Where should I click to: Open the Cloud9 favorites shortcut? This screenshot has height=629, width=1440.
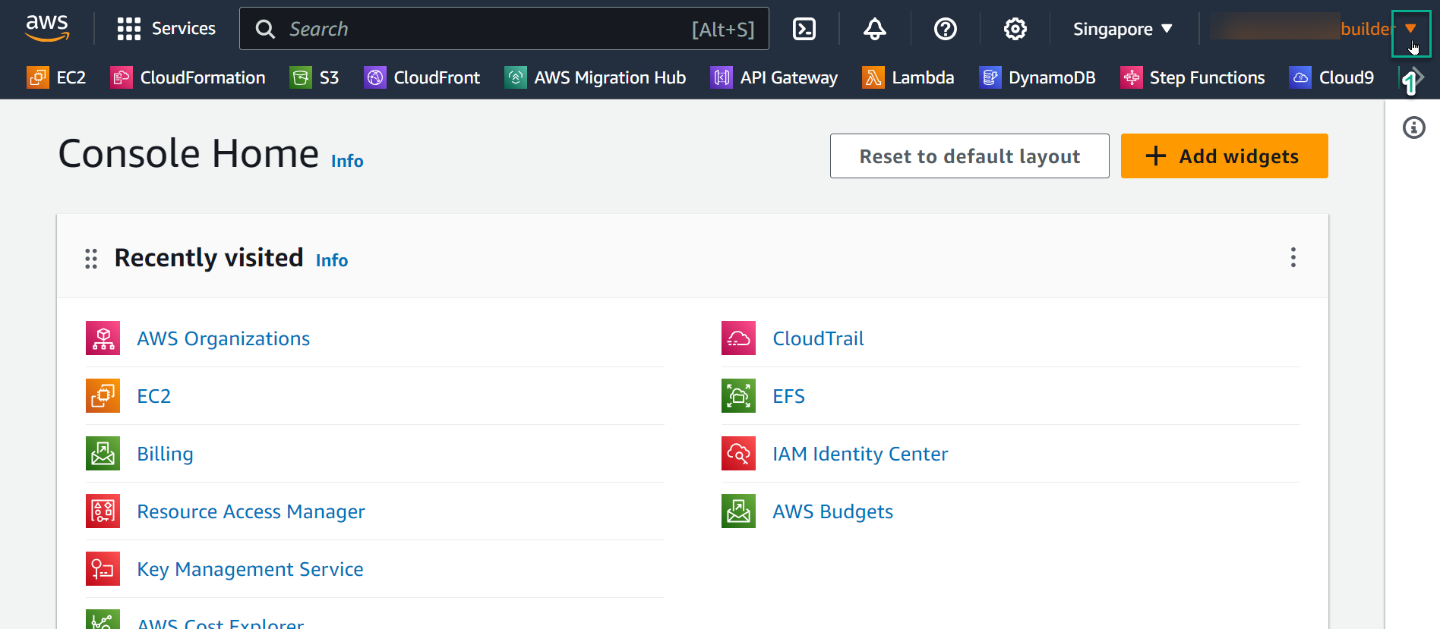[x=1331, y=77]
